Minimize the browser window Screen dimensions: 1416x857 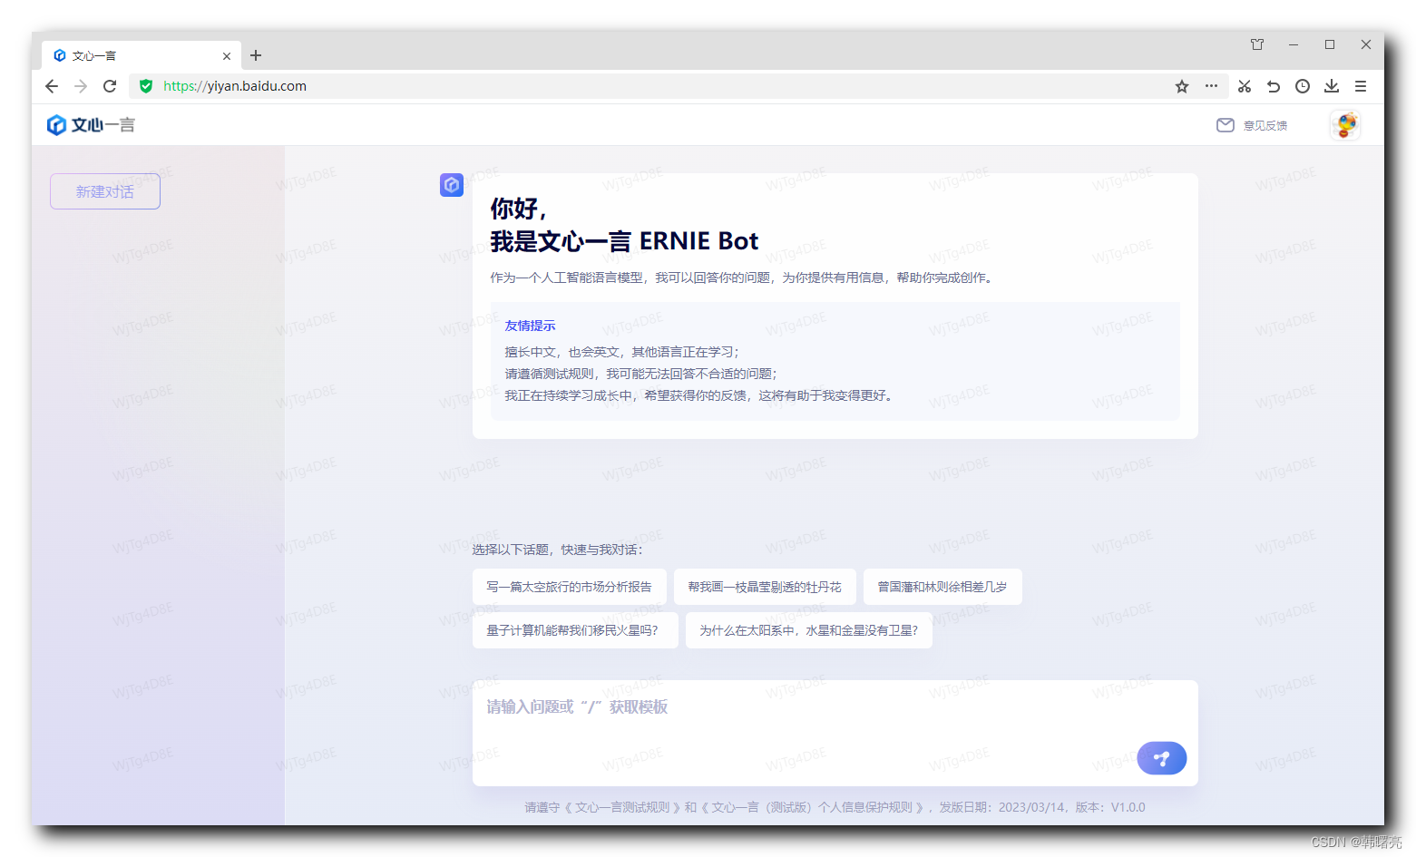click(1294, 44)
